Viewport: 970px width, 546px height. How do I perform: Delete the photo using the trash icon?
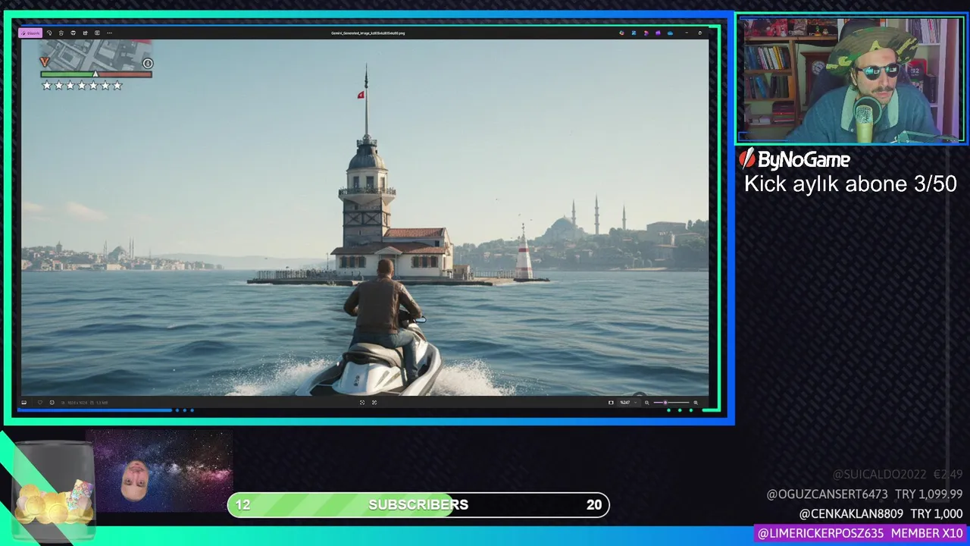pos(61,33)
